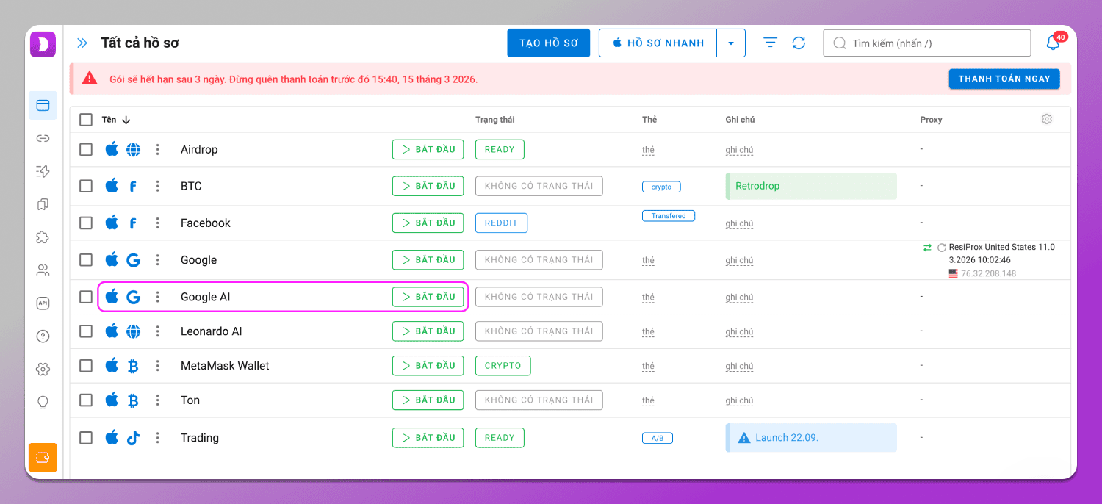Click the blue Launch 22.09. note

pos(811,438)
